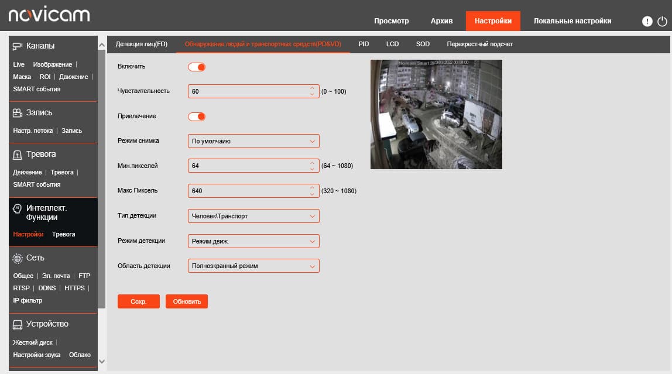Click the exclamation info icon in header
672x374 pixels.
647,21
